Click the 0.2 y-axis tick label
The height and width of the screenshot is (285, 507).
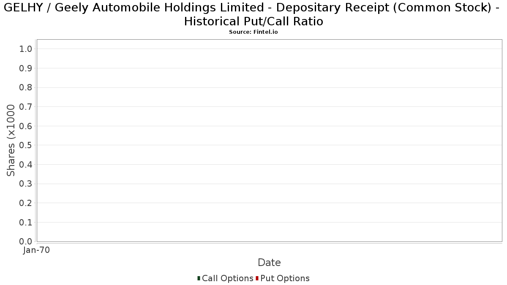coord(26,203)
